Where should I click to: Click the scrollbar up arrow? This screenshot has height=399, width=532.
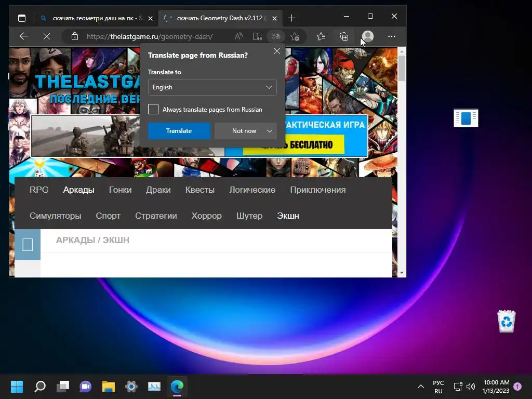402,51
